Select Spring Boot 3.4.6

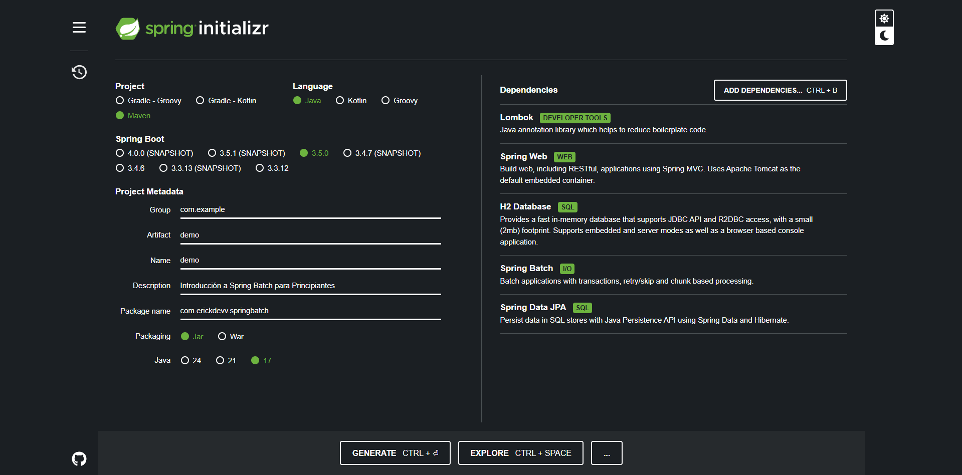[130, 168]
